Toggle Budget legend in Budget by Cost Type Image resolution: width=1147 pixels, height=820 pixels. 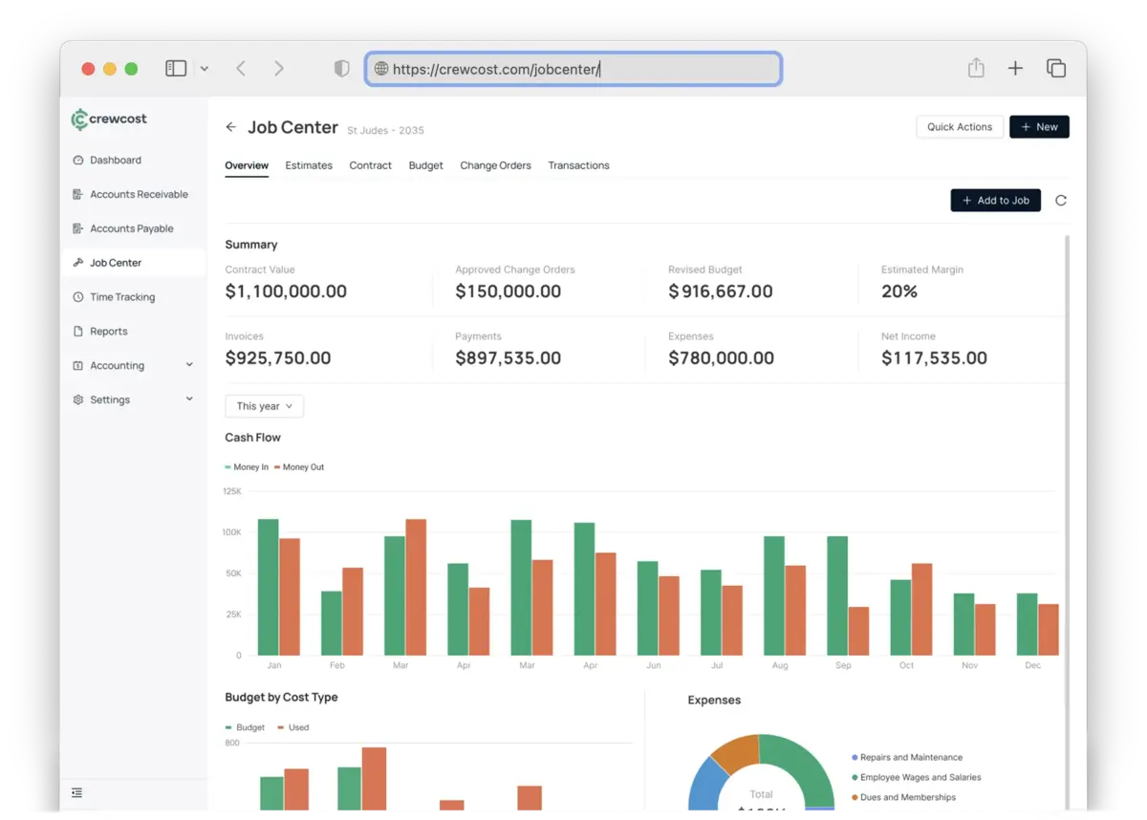[x=245, y=728]
